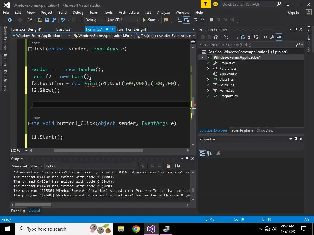Click the Display Object Member List icon

point(180,20)
